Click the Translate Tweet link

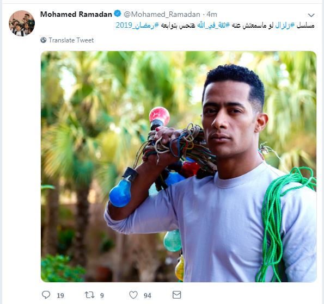point(71,40)
